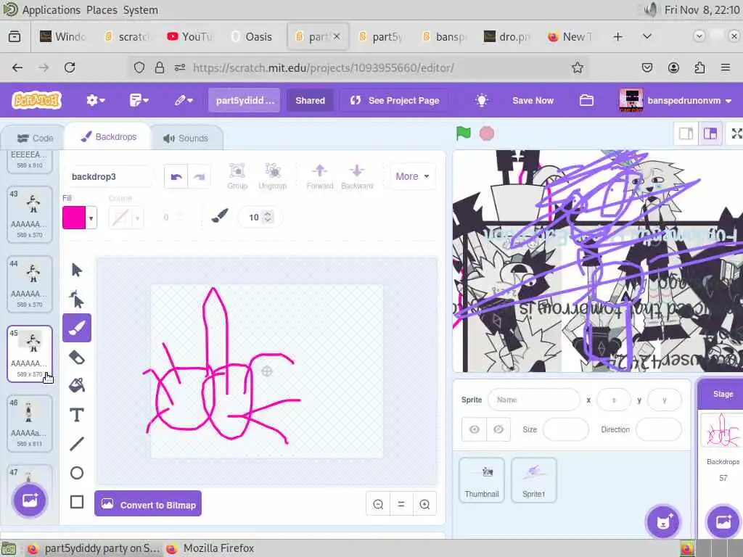The image size is (743, 557).
Task: Switch to the Oasis browser tab
Action: click(x=253, y=36)
